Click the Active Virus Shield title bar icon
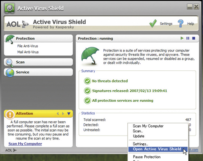This screenshot has width=203, height=161. [x=9, y=8]
